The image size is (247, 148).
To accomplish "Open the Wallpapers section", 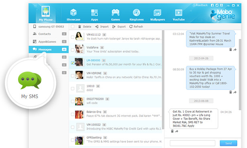I will [x=157, y=15].
